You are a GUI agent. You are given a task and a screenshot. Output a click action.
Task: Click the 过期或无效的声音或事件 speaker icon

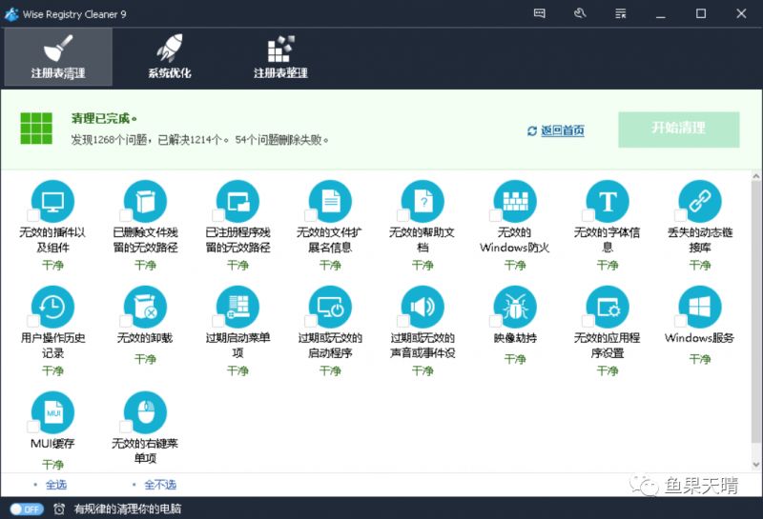click(423, 308)
